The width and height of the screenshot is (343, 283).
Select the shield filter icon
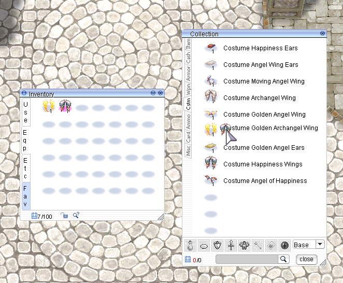coord(218,245)
